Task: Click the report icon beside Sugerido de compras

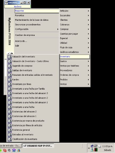Action: (x=10, y=66)
